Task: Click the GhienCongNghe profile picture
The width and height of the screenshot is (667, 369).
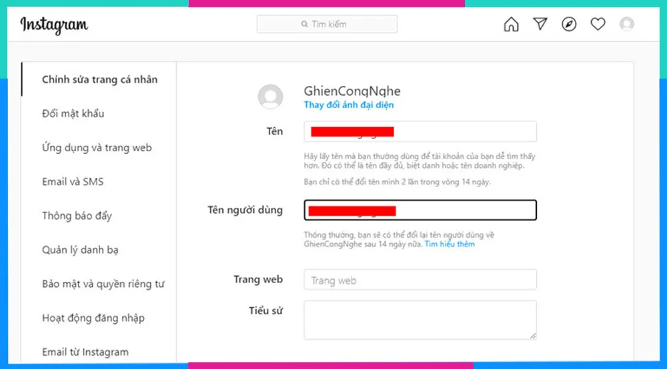Action: (270, 97)
